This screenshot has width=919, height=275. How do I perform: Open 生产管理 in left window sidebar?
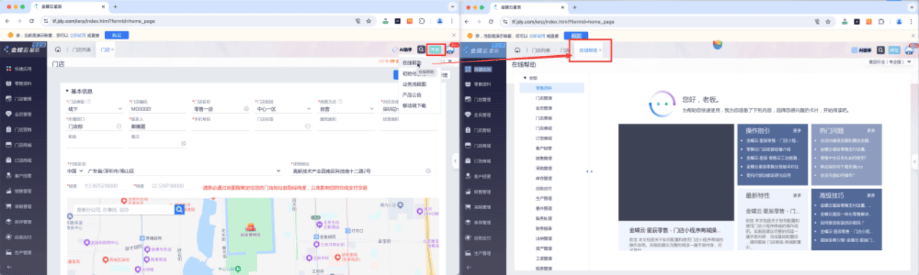(x=24, y=253)
